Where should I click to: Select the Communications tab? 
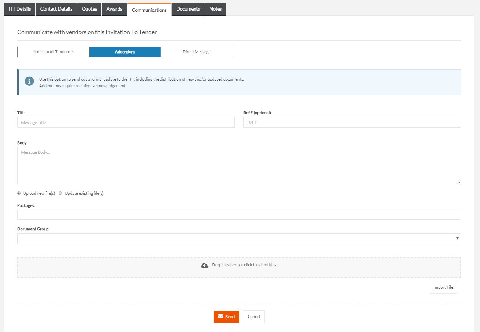click(x=149, y=10)
